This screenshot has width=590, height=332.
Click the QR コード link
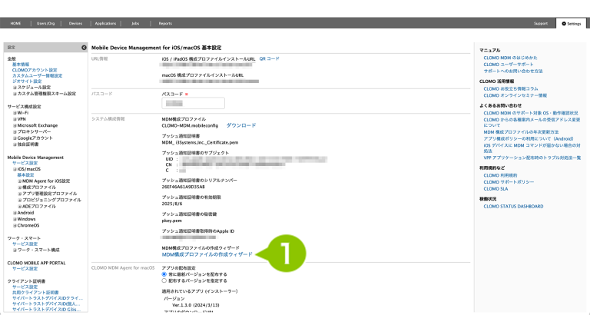tap(269, 58)
